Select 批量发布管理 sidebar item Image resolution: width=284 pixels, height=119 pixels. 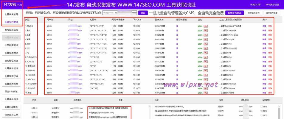tap(11, 22)
